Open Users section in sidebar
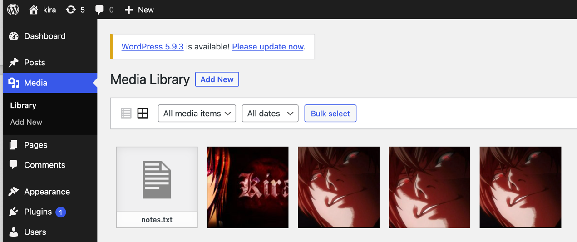 coord(35,232)
